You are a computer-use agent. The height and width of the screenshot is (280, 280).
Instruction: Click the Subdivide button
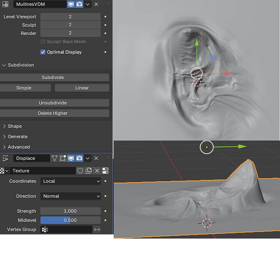pos(54,78)
